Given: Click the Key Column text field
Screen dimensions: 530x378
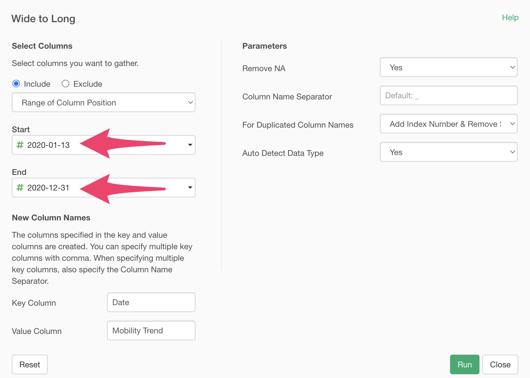Looking at the screenshot, I should (151, 303).
